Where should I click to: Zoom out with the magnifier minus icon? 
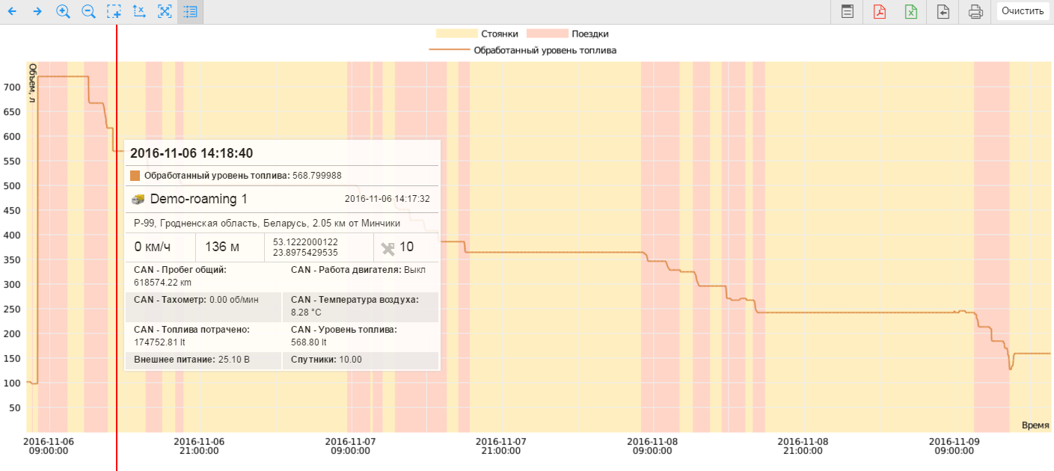[x=88, y=12]
